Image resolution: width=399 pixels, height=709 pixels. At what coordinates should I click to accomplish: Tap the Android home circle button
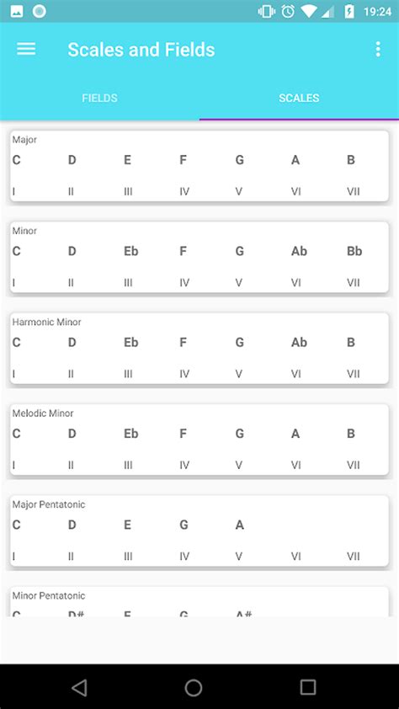tap(194, 688)
